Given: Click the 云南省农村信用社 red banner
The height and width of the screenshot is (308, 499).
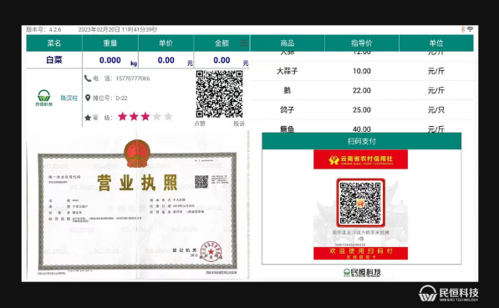Looking at the screenshot, I should tap(360, 159).
